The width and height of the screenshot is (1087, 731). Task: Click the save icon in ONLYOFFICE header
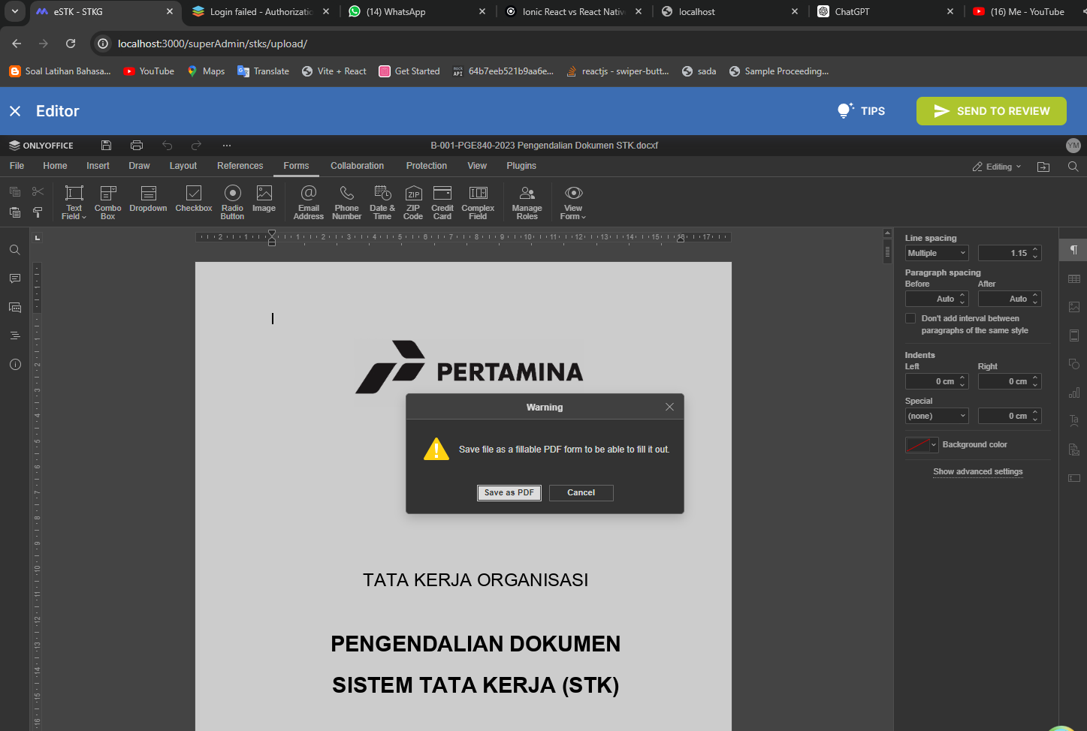[x=106, y=145]
